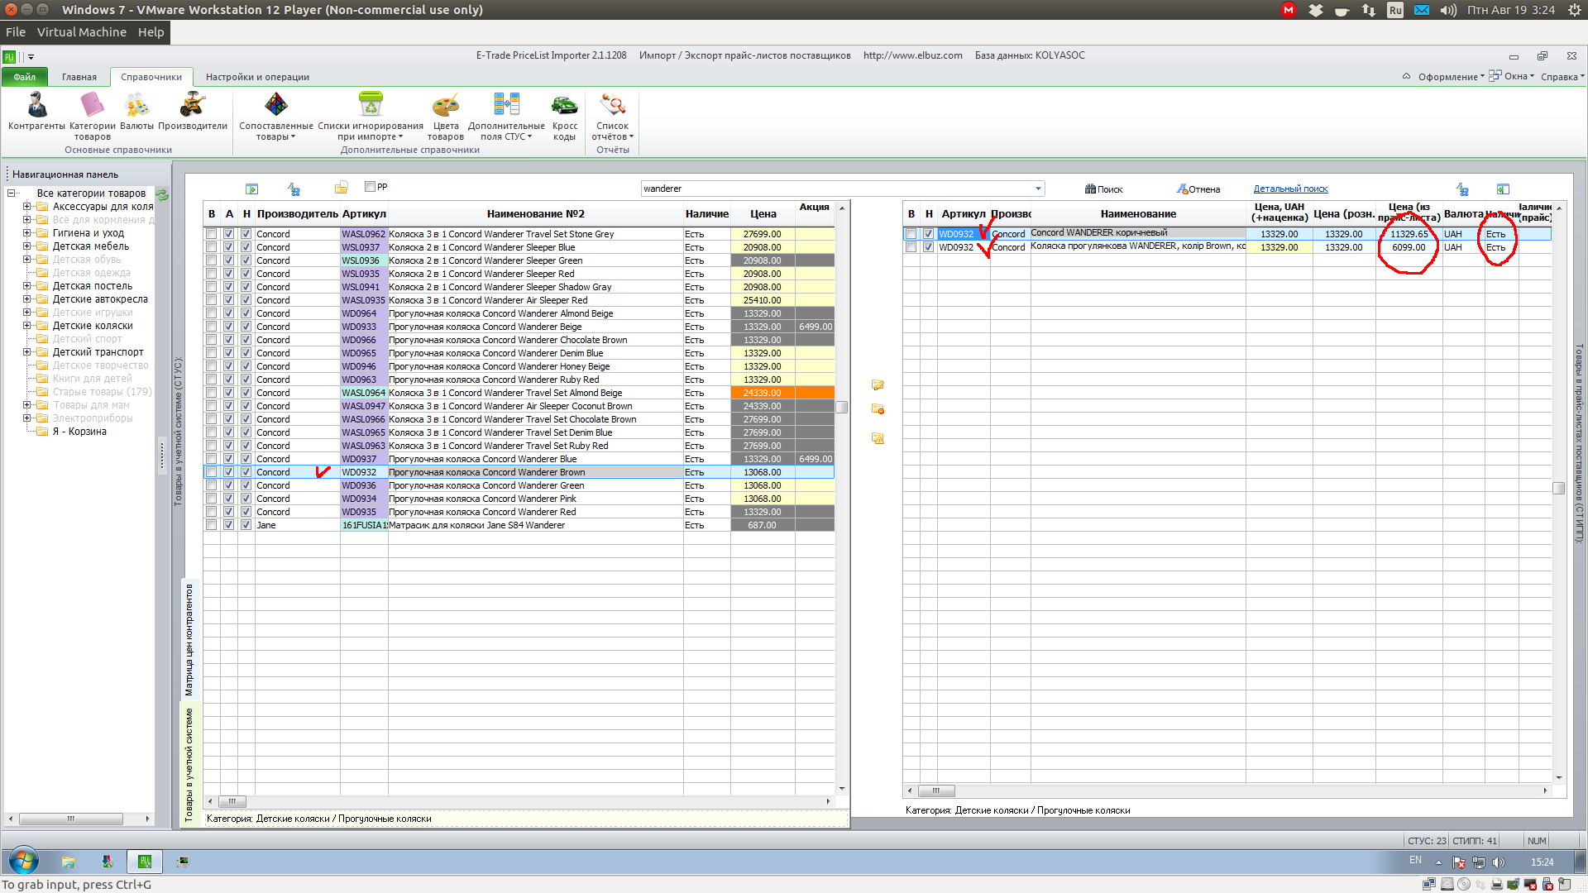Collapse the Все категории товаров root node
Viewport: 1588px width, 893px height.
click(x=12, y=193)
